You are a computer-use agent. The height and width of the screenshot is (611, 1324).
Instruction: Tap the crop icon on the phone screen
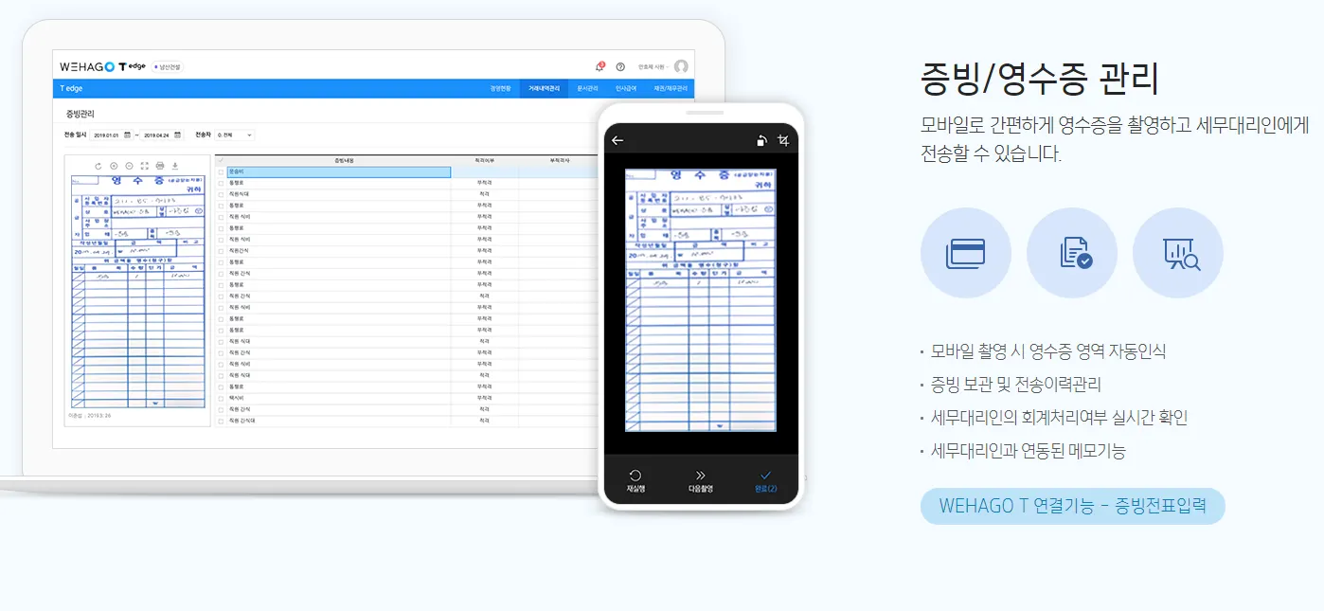[782, 140]
